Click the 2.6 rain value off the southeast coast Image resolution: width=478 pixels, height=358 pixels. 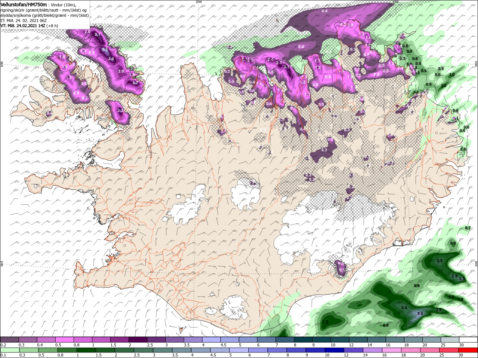(x=439, y=310)
